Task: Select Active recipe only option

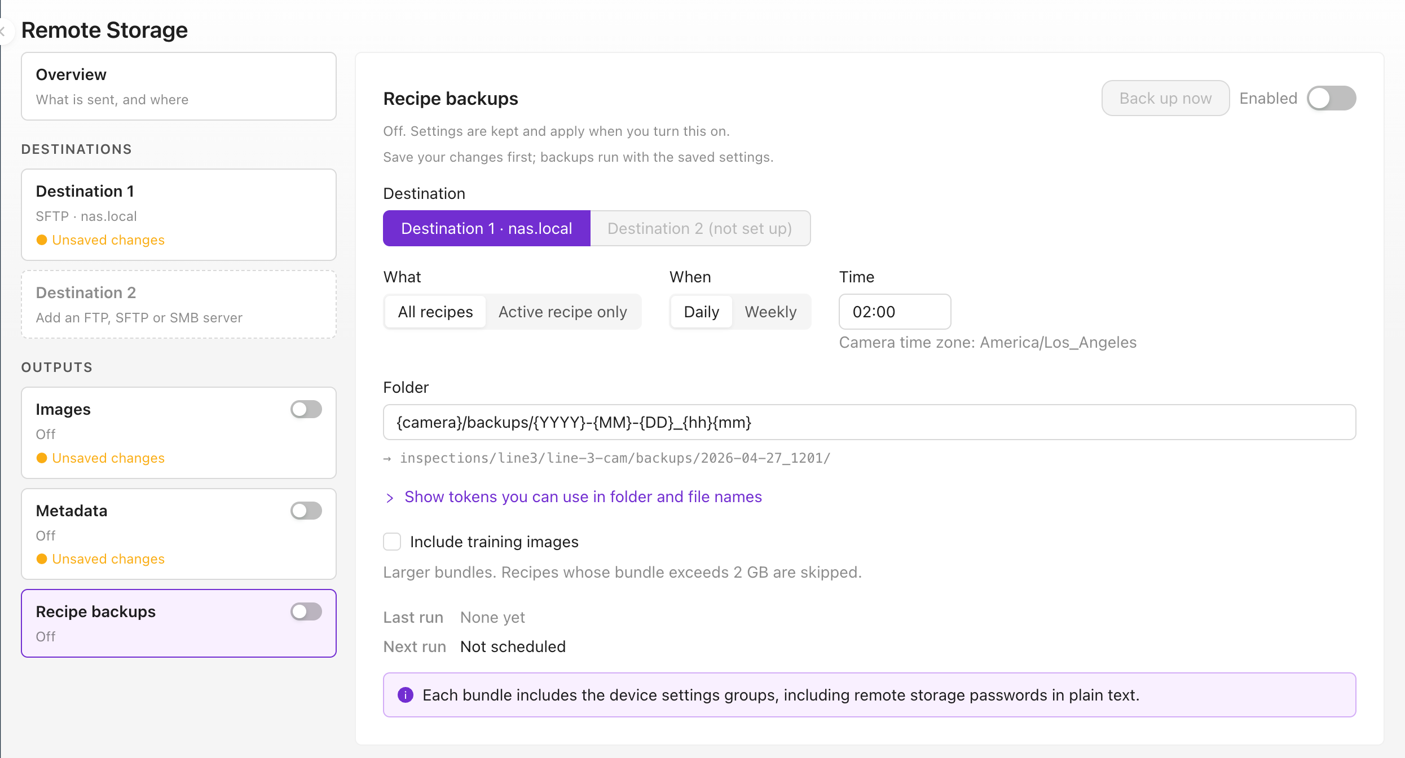Action: tap(563, 312)
